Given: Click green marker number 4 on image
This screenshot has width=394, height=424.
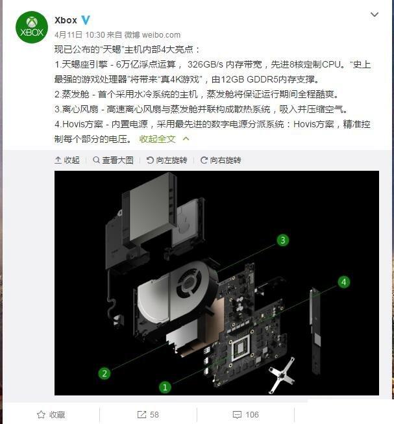Looking at the screenshot, I should pos(344,282).
